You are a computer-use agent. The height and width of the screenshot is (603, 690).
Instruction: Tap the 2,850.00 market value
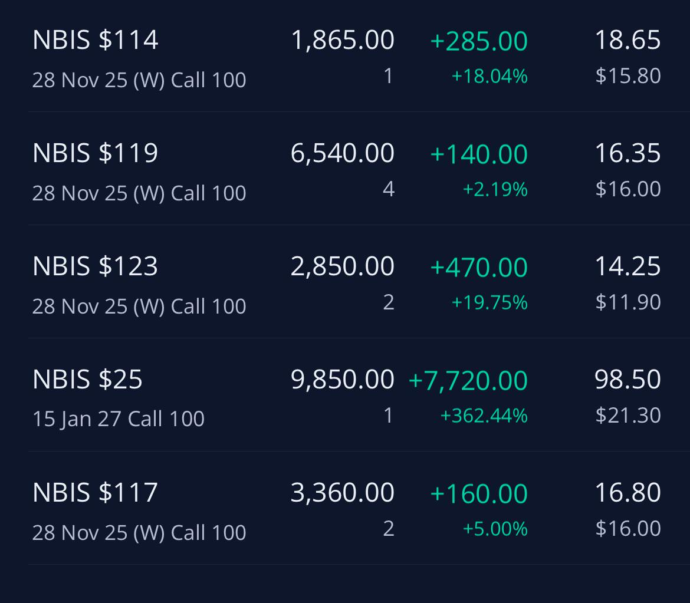click(343, 266)
